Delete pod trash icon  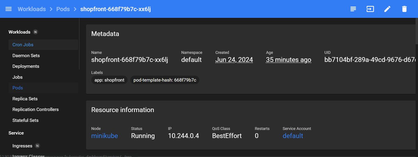pos(404,9)
